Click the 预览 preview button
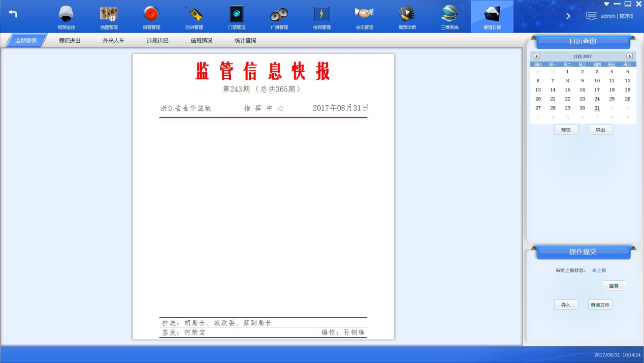The height and width of the screenshot is (363, 644). click(566, 130)
